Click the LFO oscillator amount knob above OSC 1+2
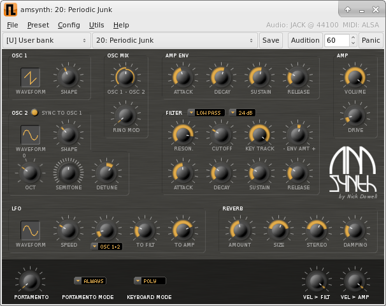Viewport: 386px width, 306px height. coord(106,230)
